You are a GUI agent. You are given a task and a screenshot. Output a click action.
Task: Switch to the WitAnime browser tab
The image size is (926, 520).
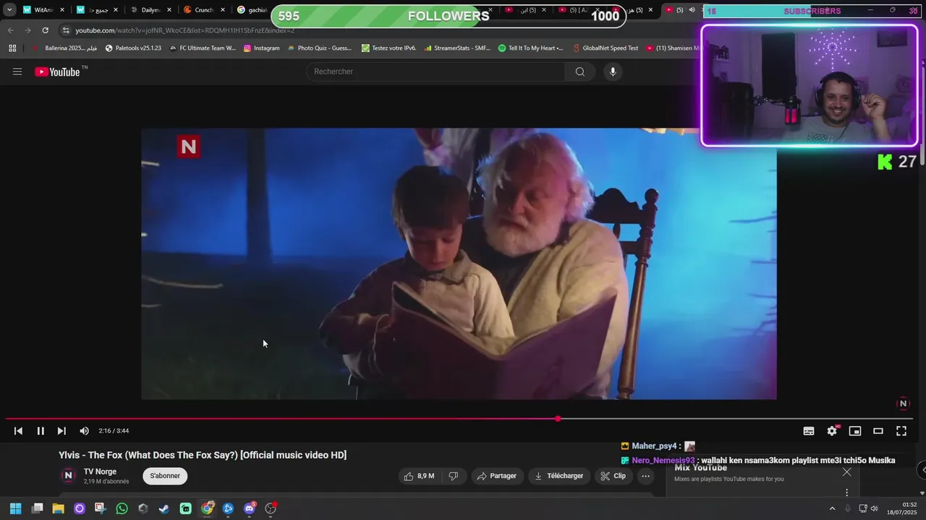coord(43,10)
